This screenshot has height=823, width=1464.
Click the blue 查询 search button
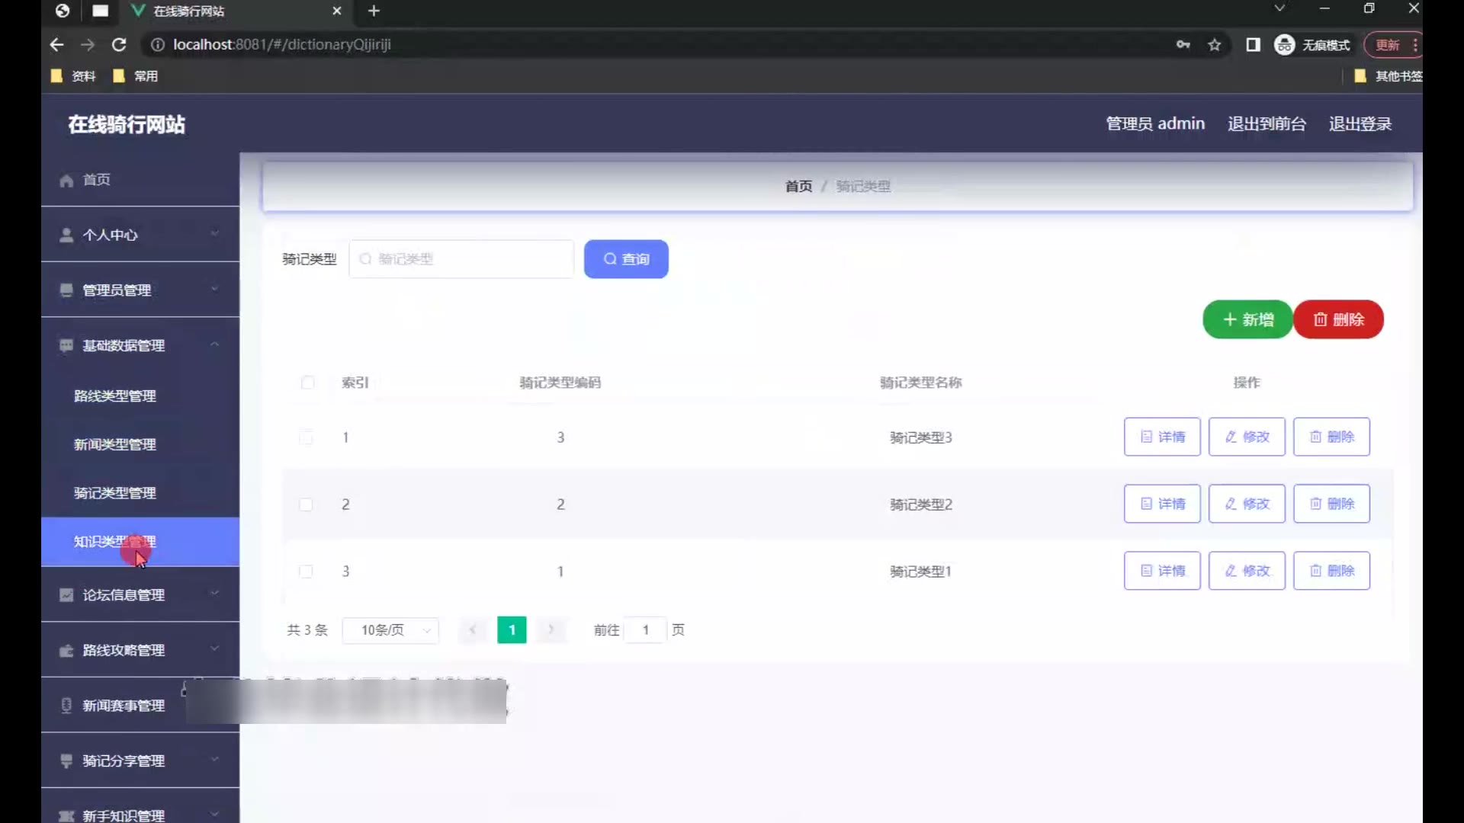pyautogui.click(x=626, y=259)
